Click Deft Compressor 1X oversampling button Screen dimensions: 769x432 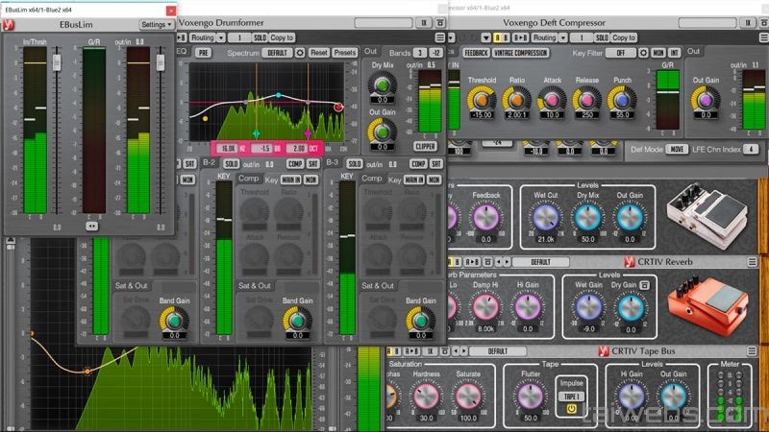[x=748, y=22]
